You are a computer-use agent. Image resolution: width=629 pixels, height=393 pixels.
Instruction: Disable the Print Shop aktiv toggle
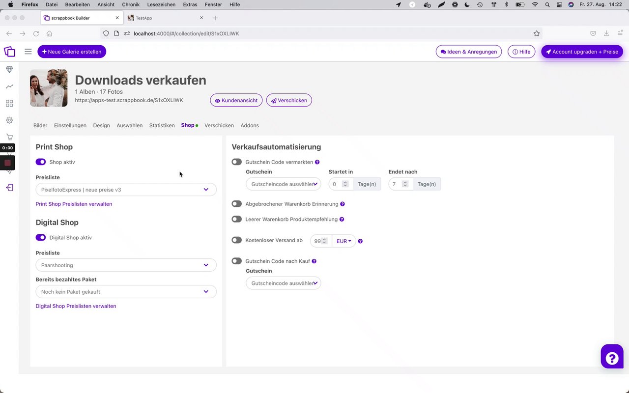41,162
